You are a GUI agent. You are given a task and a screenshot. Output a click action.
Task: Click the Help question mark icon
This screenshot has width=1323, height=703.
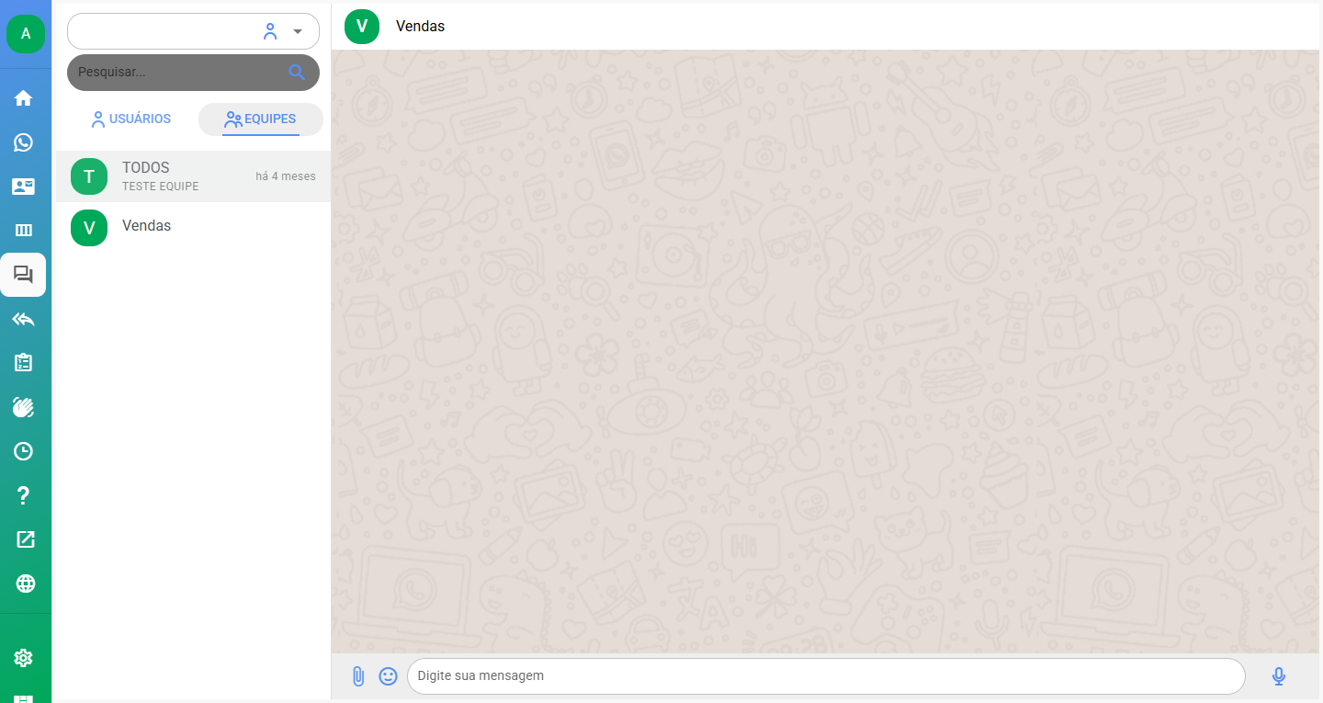24,495
